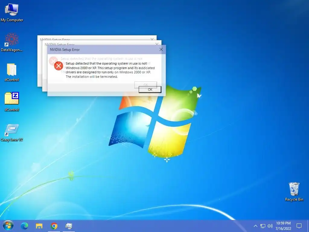Open the Windows Start orb
This screenshot has width=309, height=232.
click(x=8, y=225)
